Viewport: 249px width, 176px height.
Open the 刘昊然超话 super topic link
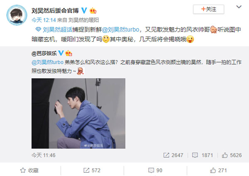tap(58, 29)
